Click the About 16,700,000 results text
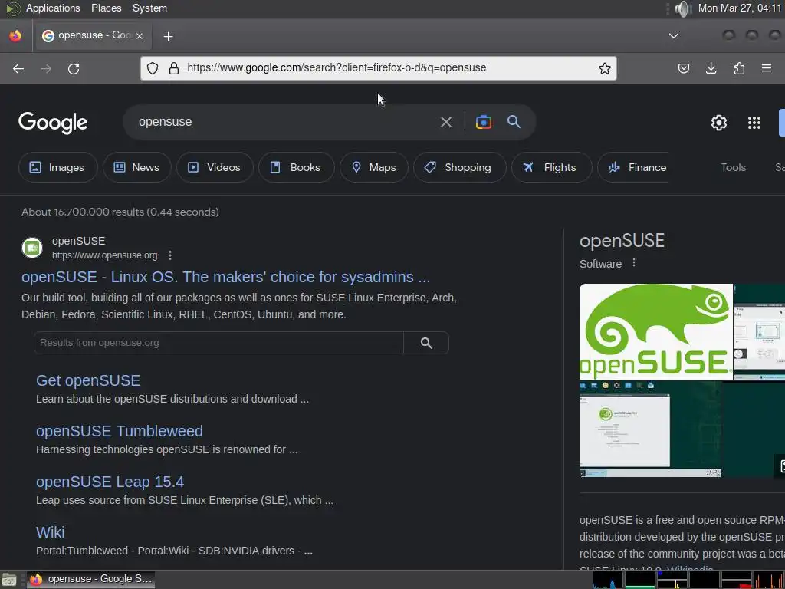Viewport: 785px width, 589px height. tap(120, 212)
